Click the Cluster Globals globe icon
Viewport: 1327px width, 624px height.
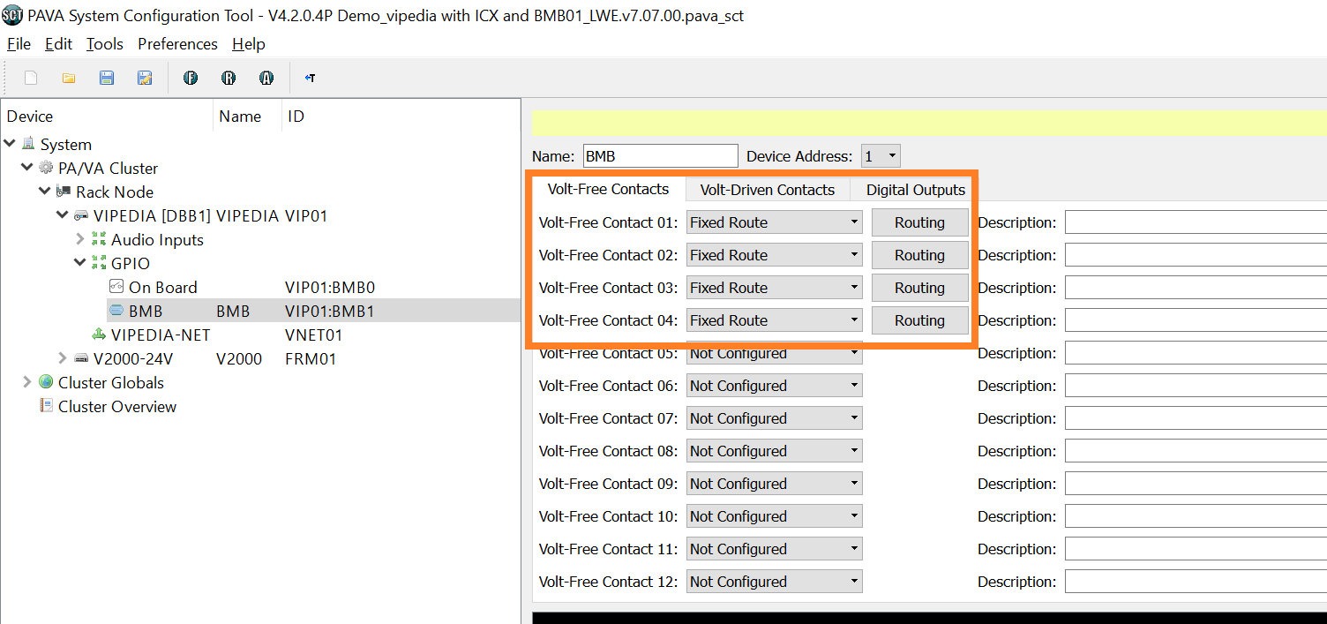click(46, 382)
